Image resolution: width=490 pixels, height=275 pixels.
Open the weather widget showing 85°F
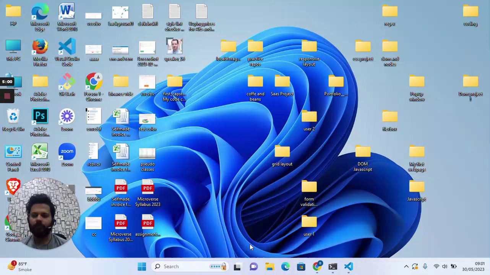tap(19, 267)
